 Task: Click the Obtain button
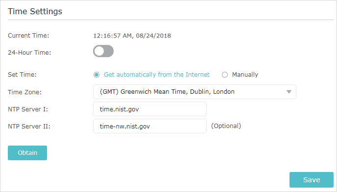pyautogui.click(x=27, y=153)
